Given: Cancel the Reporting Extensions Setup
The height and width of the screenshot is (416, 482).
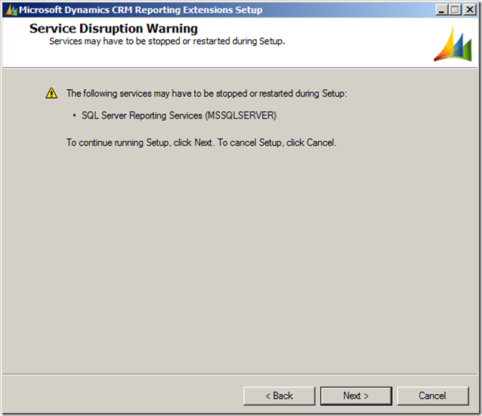Looking at the screenshot, I should pyautogui.click(x=433, y=396).
